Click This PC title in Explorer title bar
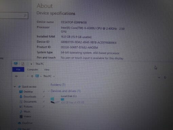Screen dimensions: 173x130 click(x=39, y=64)
